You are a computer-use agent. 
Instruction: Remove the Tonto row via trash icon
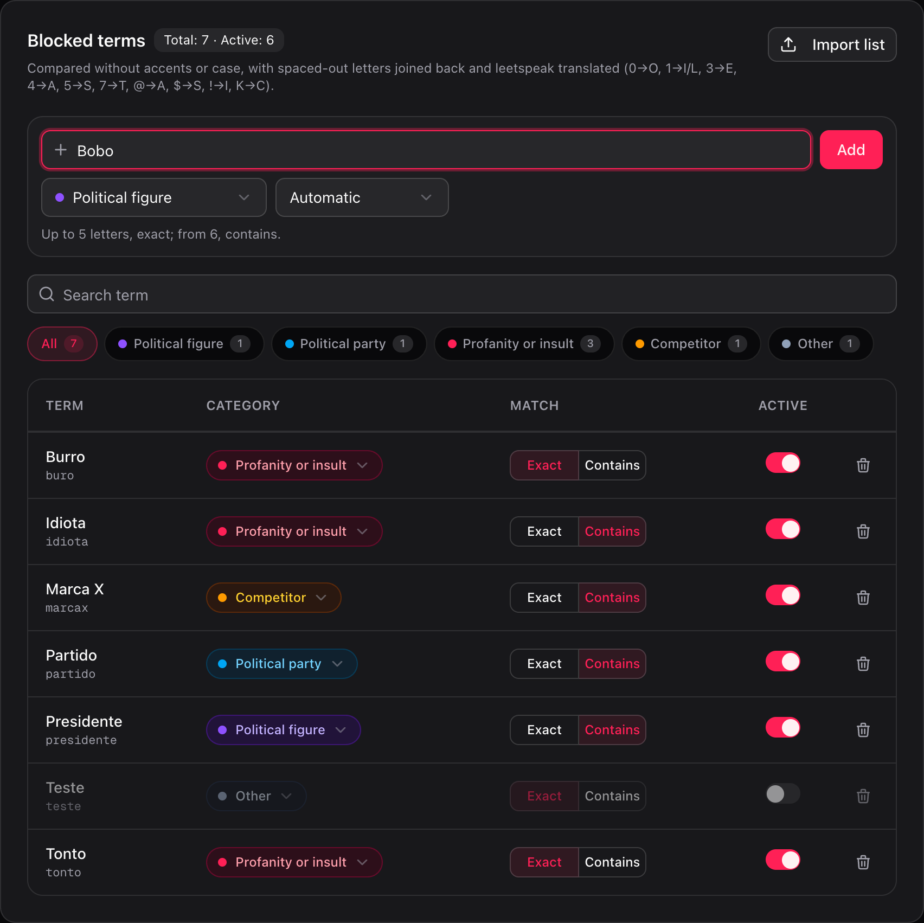[x=863, y=862]
